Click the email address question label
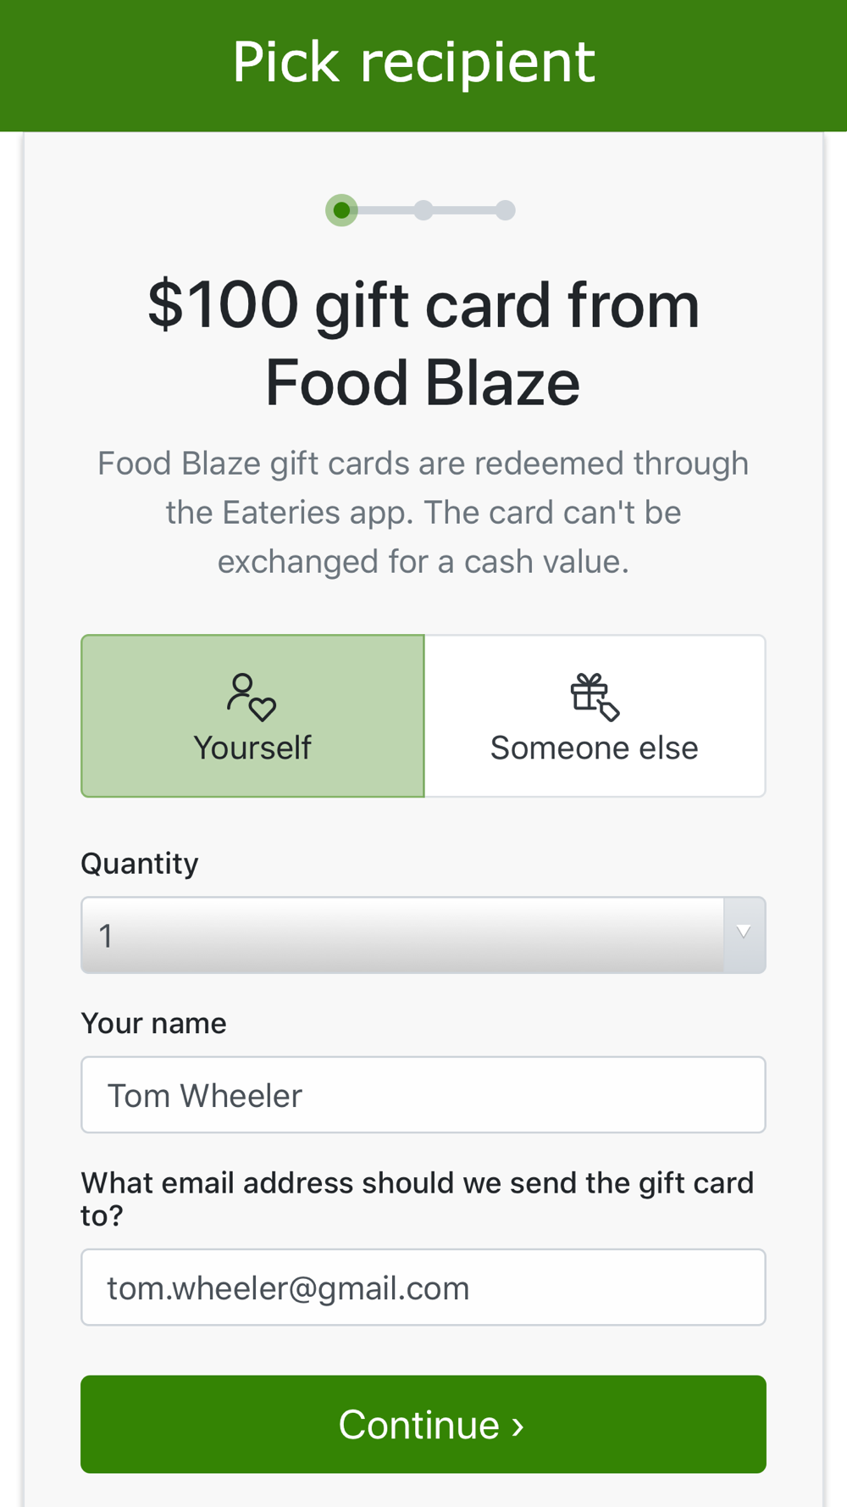Screen dimensions: 847x1507 click(x=418, y=1198)
